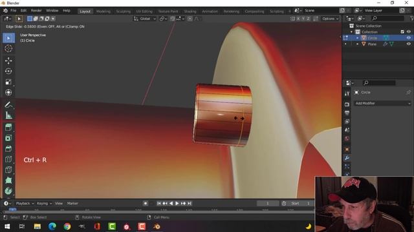Screen dimensions: 414x232
Task: Collapse the Collection tree item
Action: pos(351,32)
